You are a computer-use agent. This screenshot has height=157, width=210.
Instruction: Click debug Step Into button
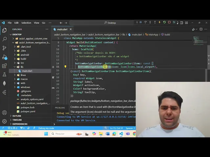click(x=150, y=22)
